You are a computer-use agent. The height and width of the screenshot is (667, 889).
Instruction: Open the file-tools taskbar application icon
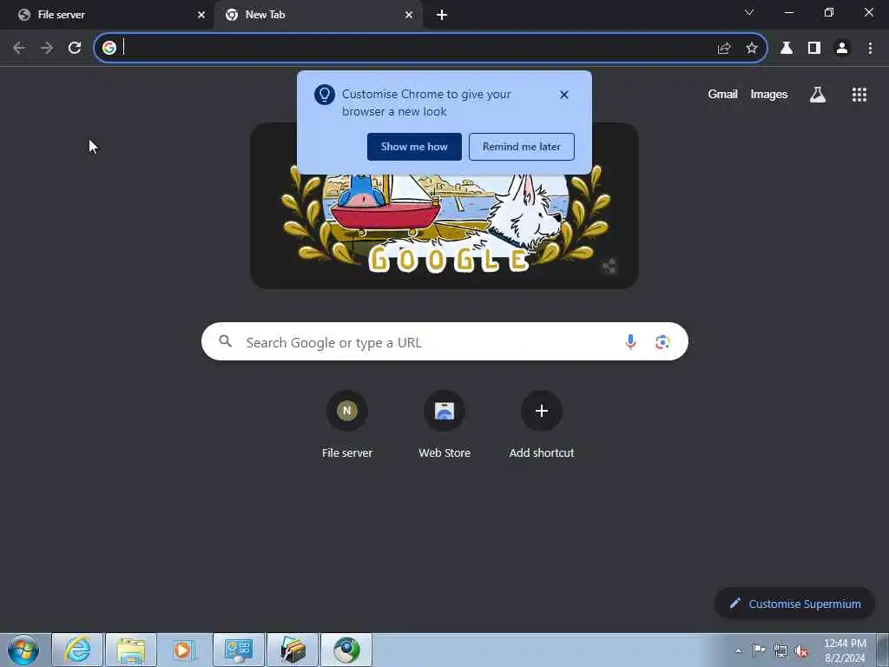293,650
